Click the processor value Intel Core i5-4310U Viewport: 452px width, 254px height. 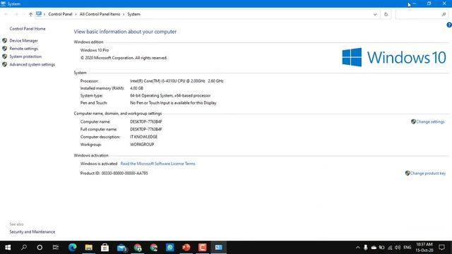coord(177,81)
